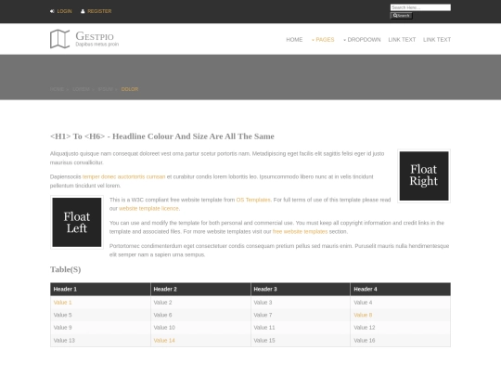This screenshot has height=376, width=501.
Task: Click the login arrow icon
Action: 52,11
